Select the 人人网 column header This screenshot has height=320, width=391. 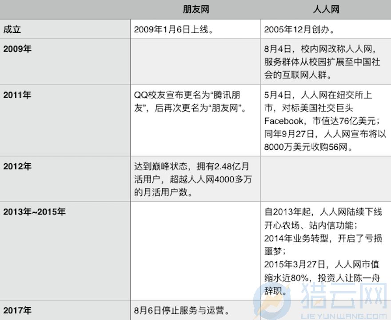(x=326, y=9)
